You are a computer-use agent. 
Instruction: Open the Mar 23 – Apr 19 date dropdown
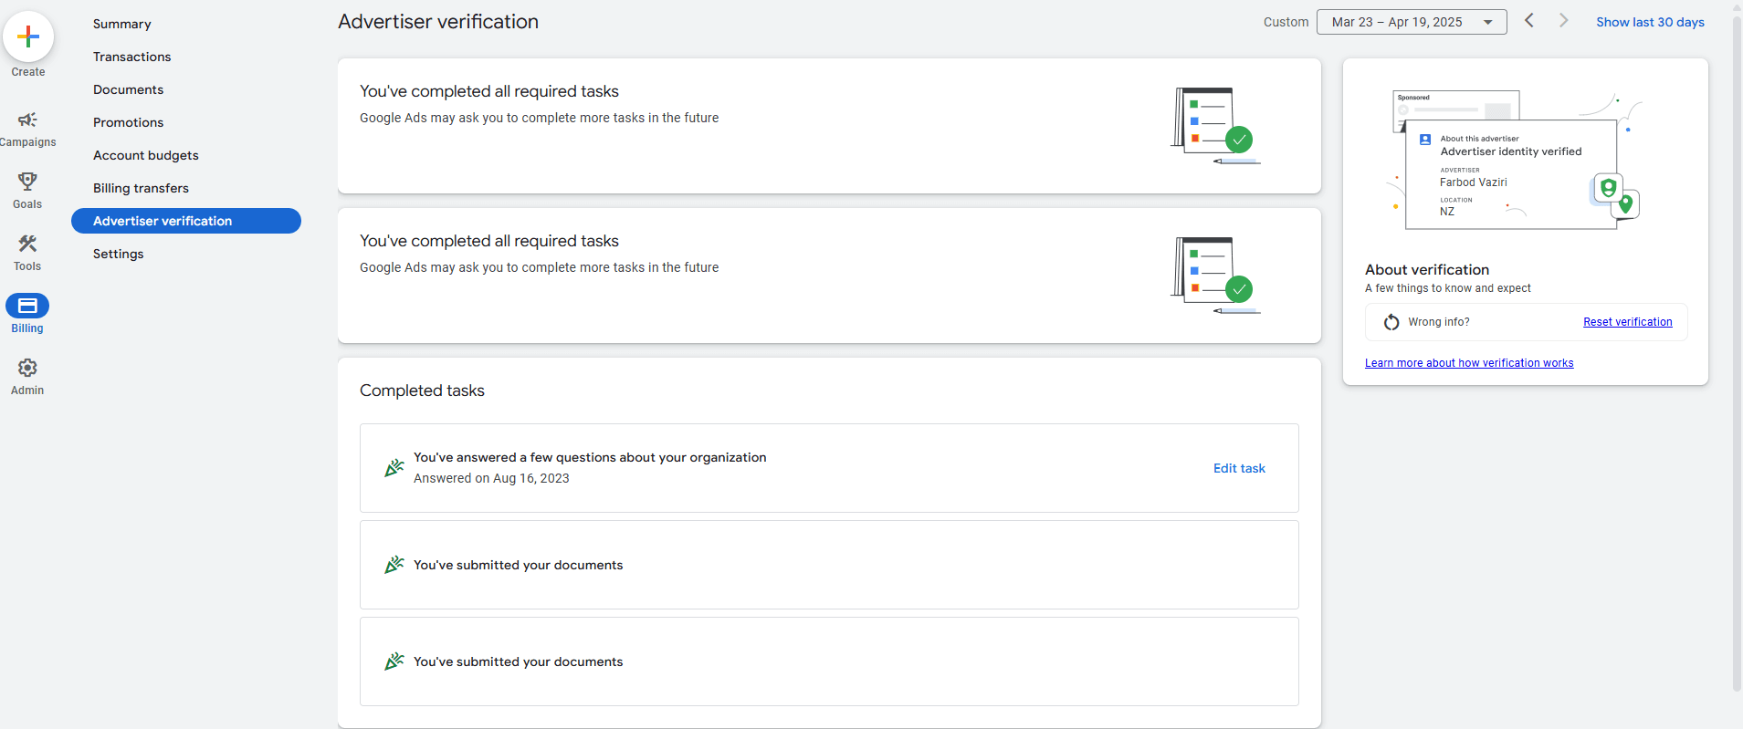tap(1411, 22)
